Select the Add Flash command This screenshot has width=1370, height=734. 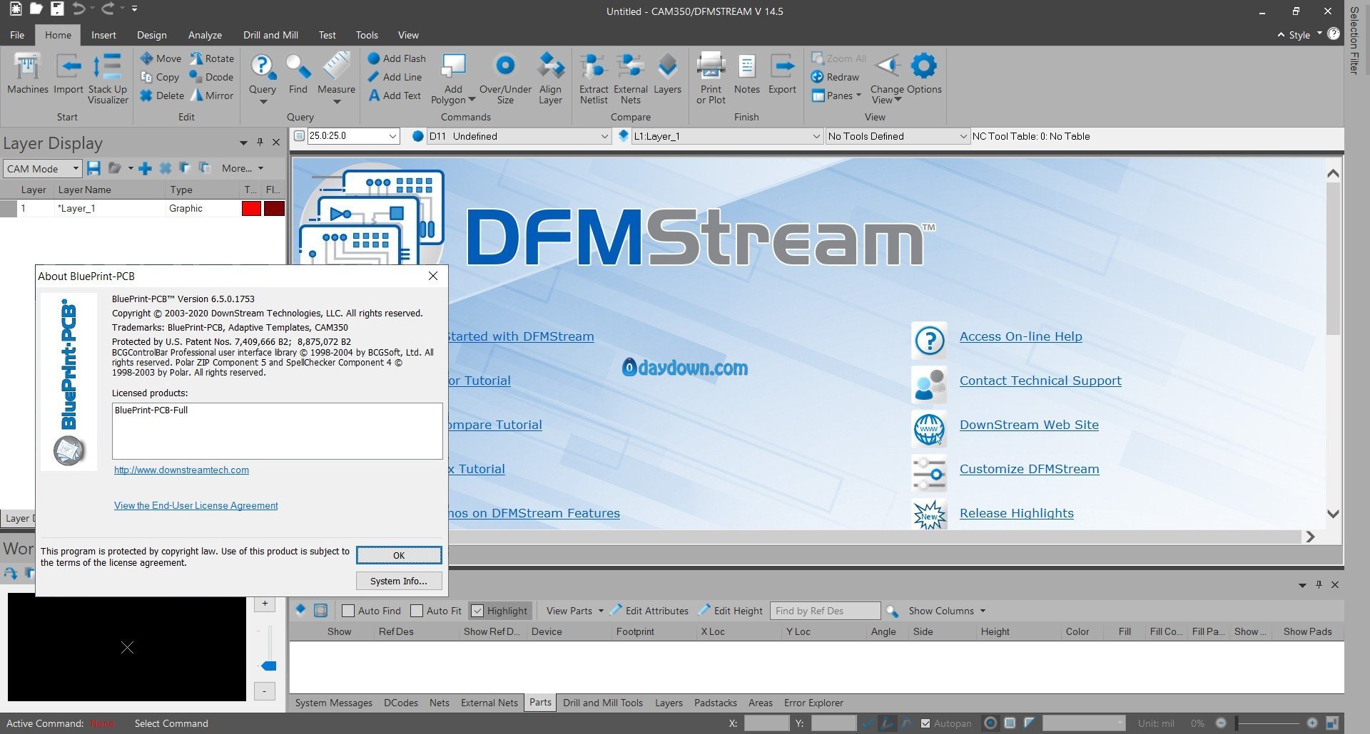point(397,58)
